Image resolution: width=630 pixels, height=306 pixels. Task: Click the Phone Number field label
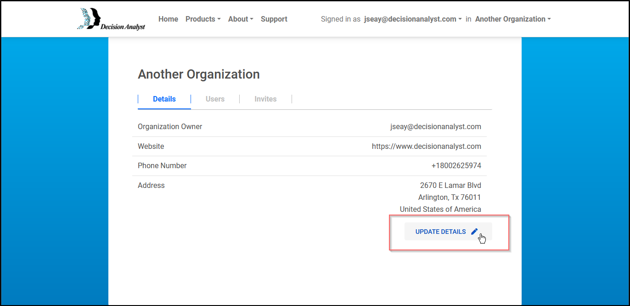[162, 165]
